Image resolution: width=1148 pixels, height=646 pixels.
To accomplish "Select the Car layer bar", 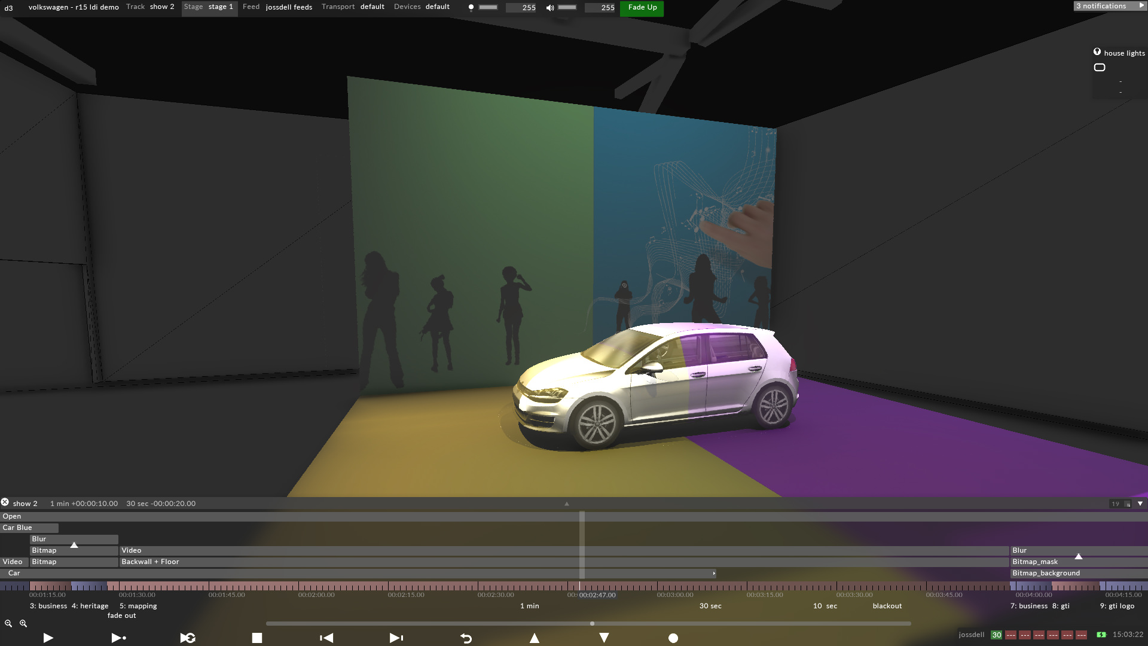I will click(358, 573).
